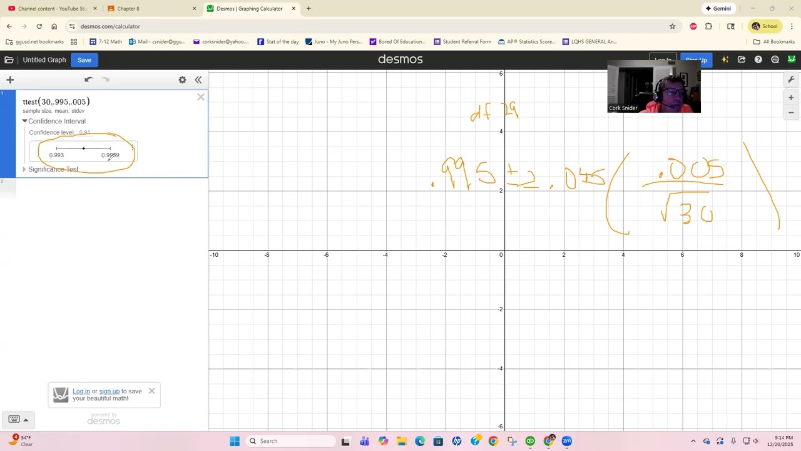801x451 pixels.
Task: Undo last action in expression list
Action: (89, 80)
